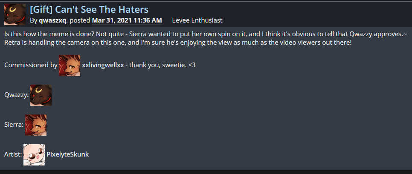Click the 'Sierra:' label text
Viewport: 412px width, 174px height.
[x=14, y=125]
